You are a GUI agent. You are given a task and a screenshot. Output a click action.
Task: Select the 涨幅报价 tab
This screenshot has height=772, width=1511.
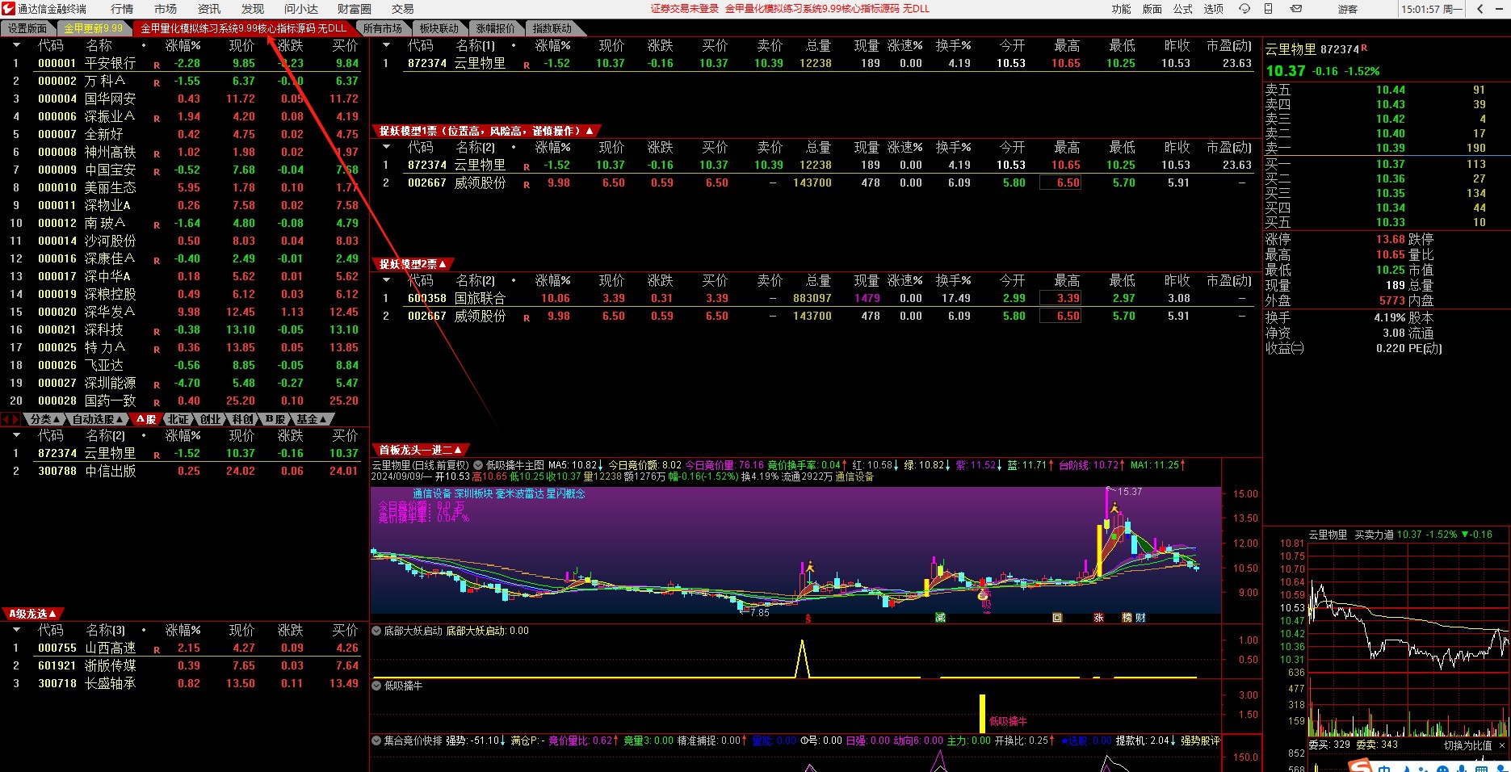point(495,28)
